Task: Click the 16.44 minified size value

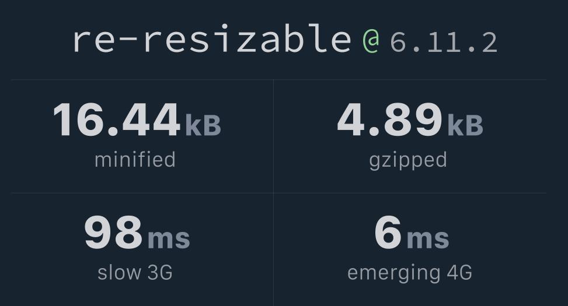Action: pos(117,121)
